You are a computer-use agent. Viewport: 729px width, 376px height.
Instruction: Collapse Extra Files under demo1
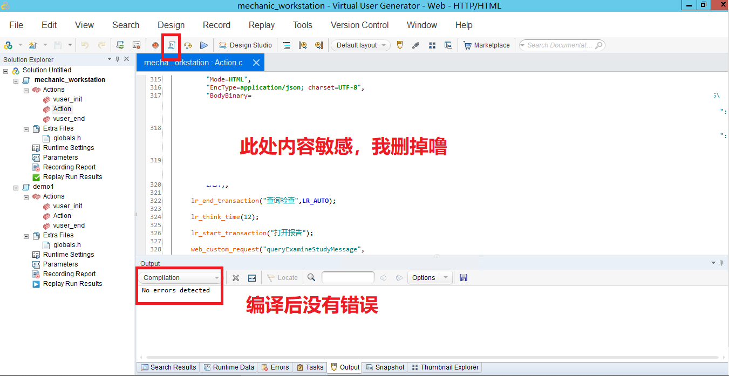26,236
